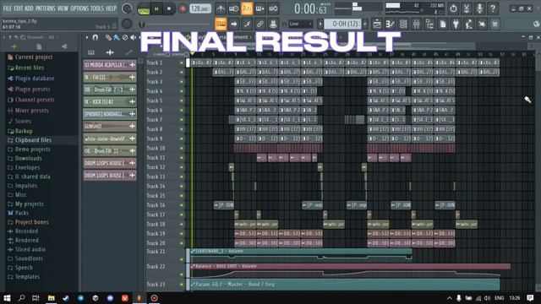This screenshot has width=541, height=304.
Task: Open the playlist options menu arrow
Action: [x=87, y=37]
